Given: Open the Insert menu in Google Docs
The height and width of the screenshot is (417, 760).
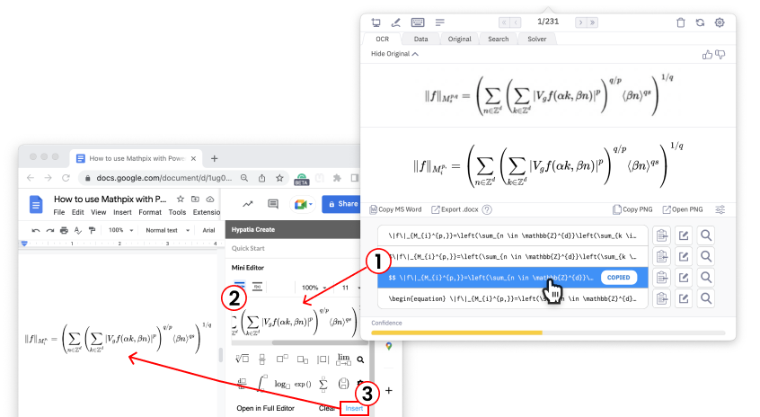Looking at the screenshot, I should [122, 212].
